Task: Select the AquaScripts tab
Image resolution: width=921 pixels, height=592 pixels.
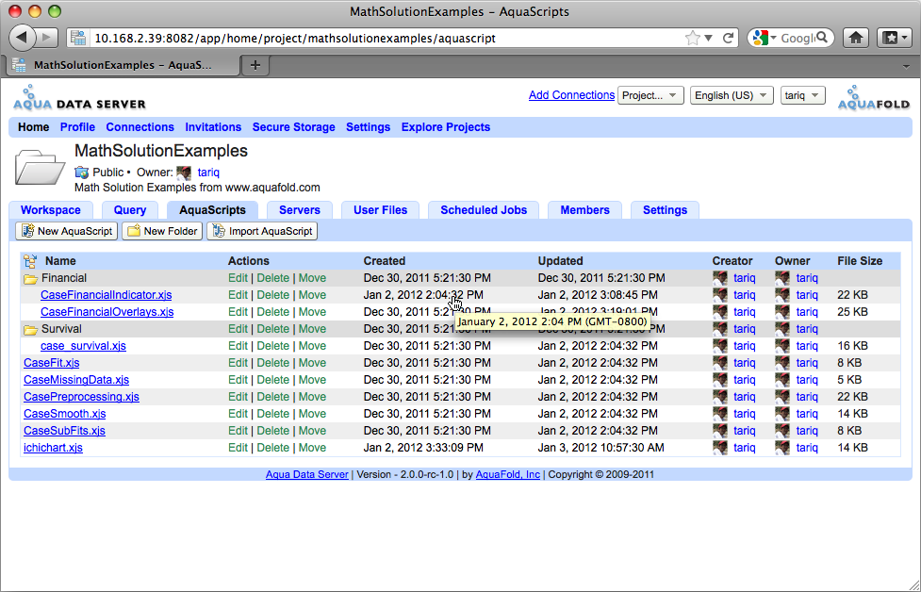Action: [213, 210]
